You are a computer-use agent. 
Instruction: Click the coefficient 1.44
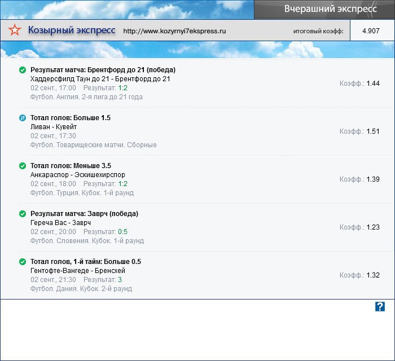pos(373,83)
